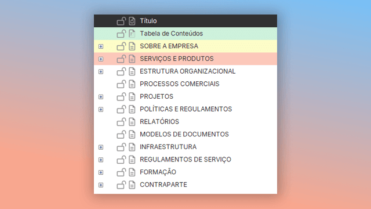The image size is (371, 209).
Task: Expand the CONTRAPARTE node
Action: click(101, 185)
